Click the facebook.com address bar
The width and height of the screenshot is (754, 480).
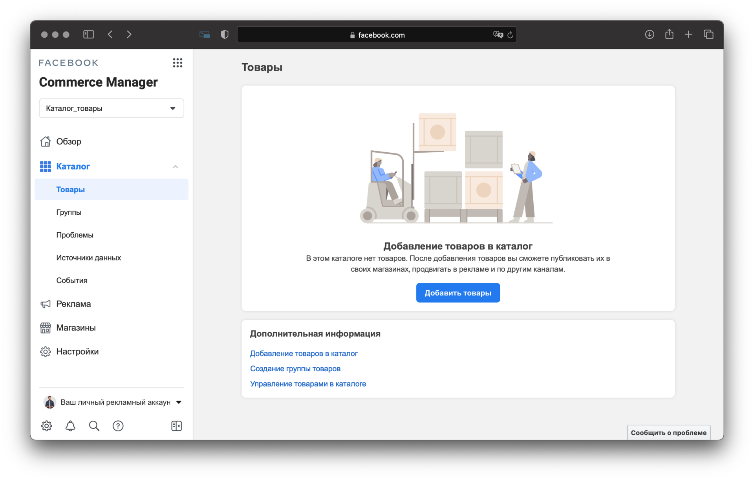coord(377,35)
